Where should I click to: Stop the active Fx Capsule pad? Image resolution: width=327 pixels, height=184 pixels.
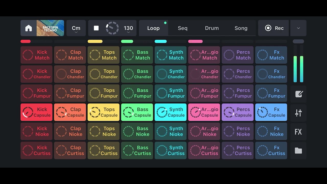(271, 112)
